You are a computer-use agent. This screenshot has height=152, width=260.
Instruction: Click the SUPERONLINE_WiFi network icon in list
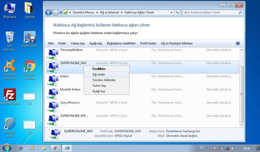[53, 67]
